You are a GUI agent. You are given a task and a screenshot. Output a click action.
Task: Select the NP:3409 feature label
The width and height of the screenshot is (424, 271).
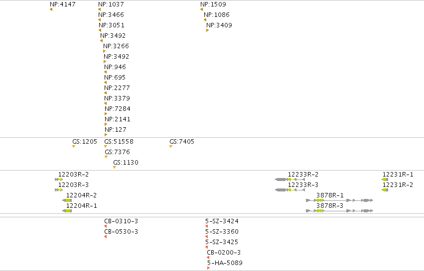[x=219, y=25]
